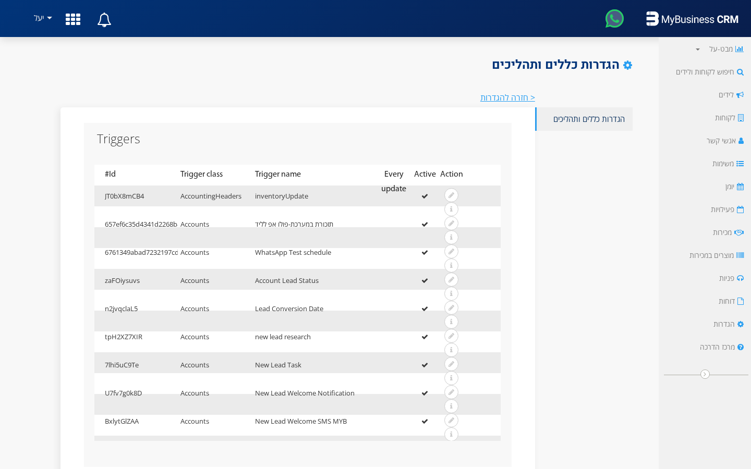
Task: Edit the inventoryUpdate trigger with pencil icon
Action: tap(451, 194)
